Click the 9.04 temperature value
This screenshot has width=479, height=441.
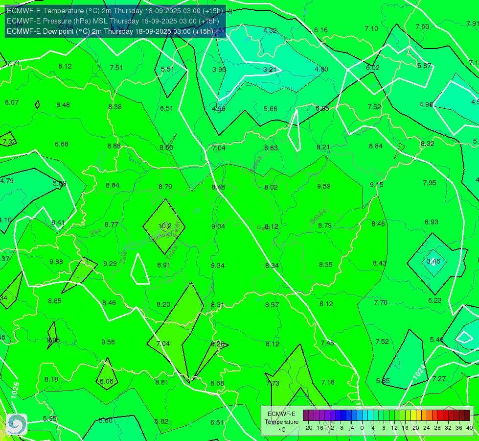218,226
